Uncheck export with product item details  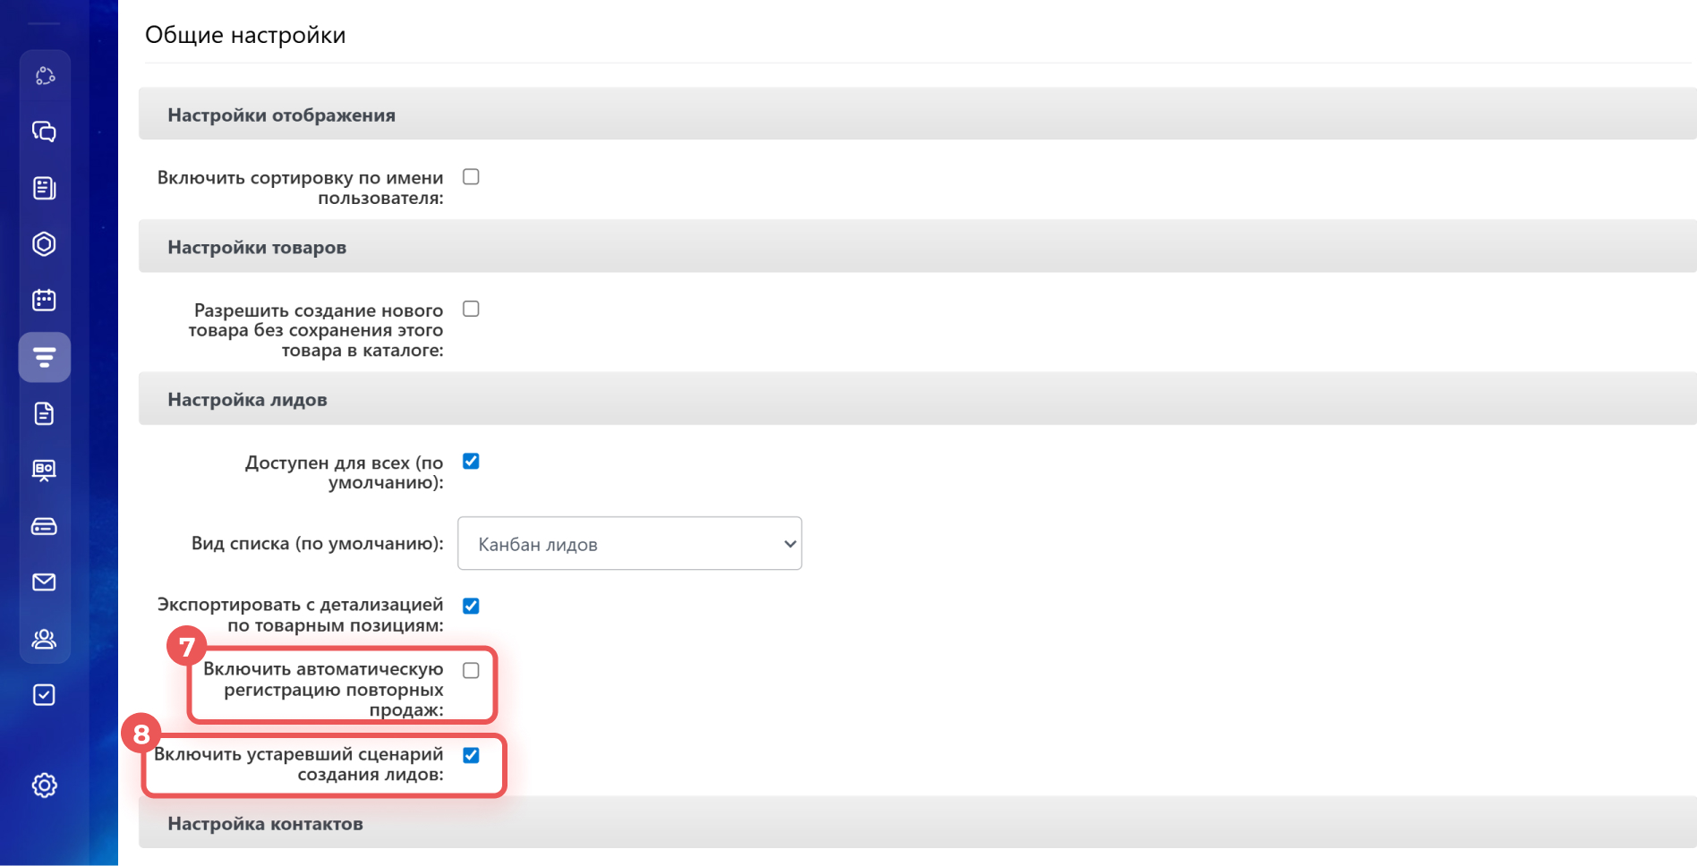tap(471, 607)
